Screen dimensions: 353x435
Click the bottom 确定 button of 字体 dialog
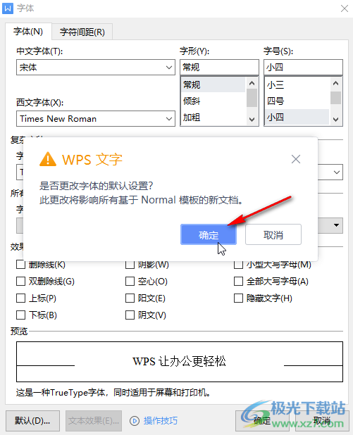pos(262,421)
